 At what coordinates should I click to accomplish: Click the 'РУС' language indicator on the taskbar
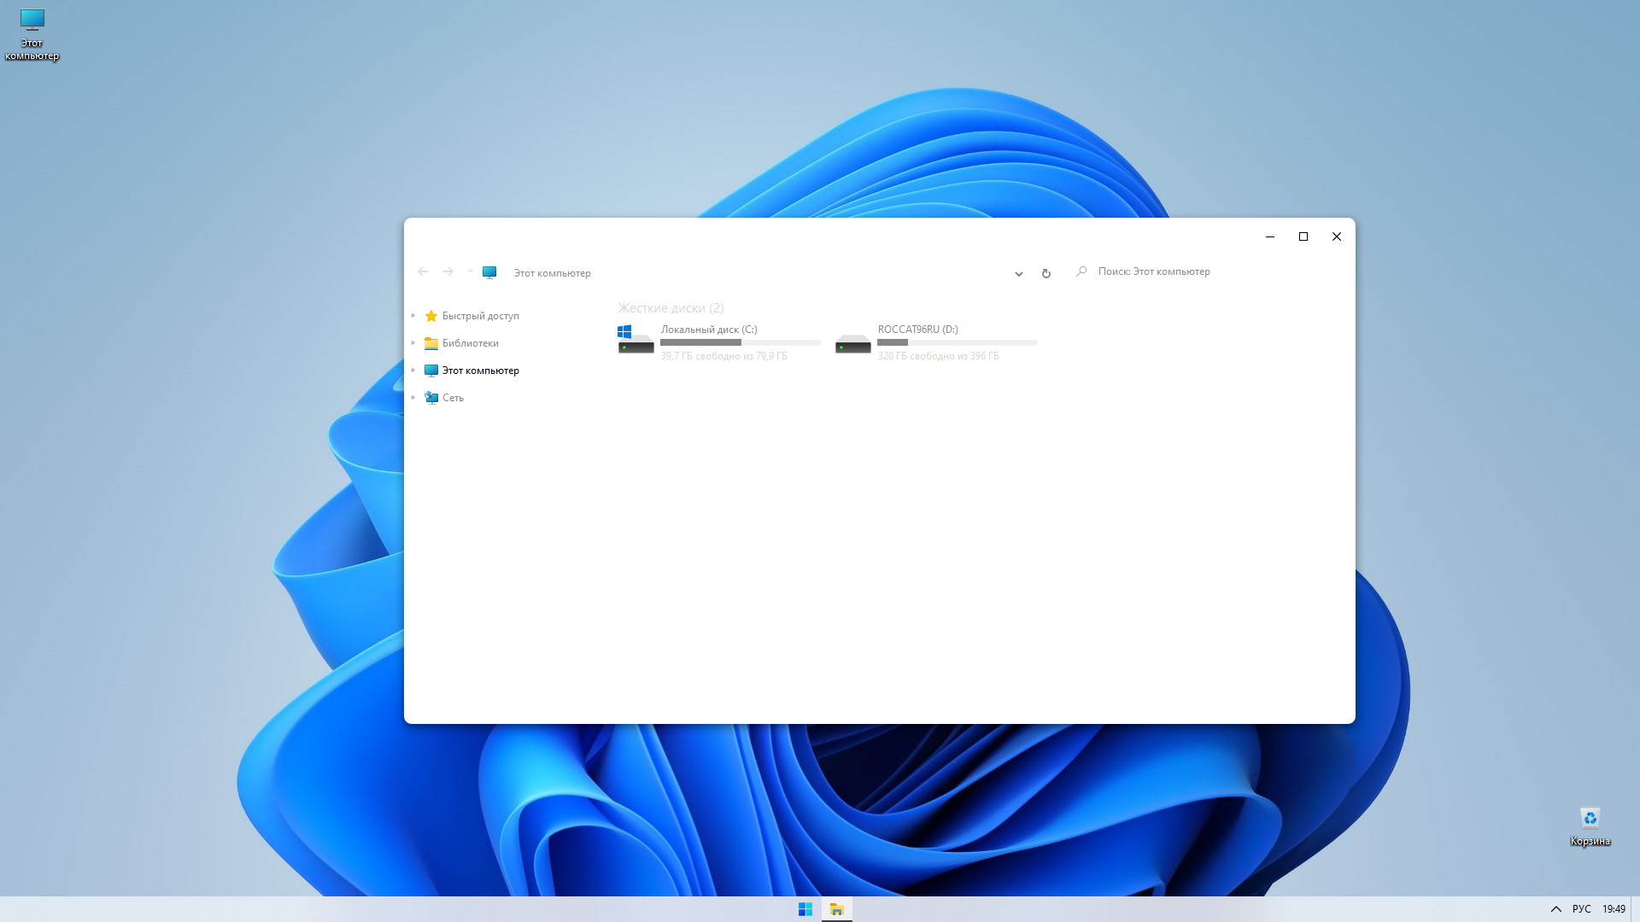pos(1581,909)
